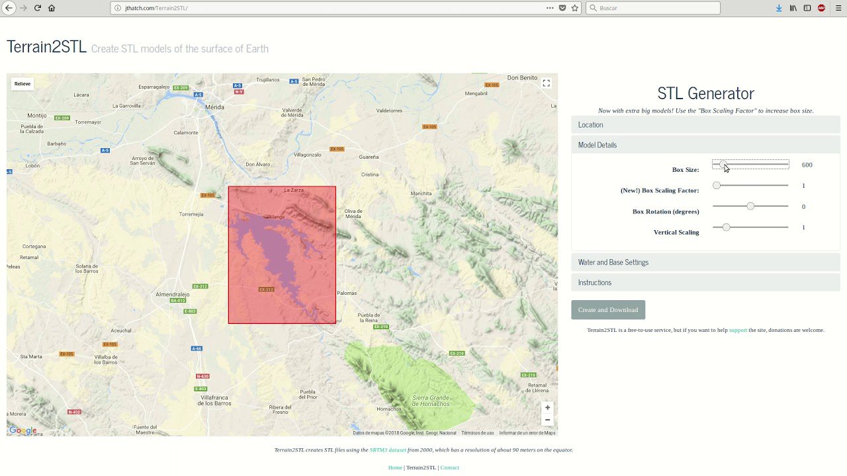Screen dimensions: 847x476
Task: Open the map Términos de uso link
Action: 478,433
